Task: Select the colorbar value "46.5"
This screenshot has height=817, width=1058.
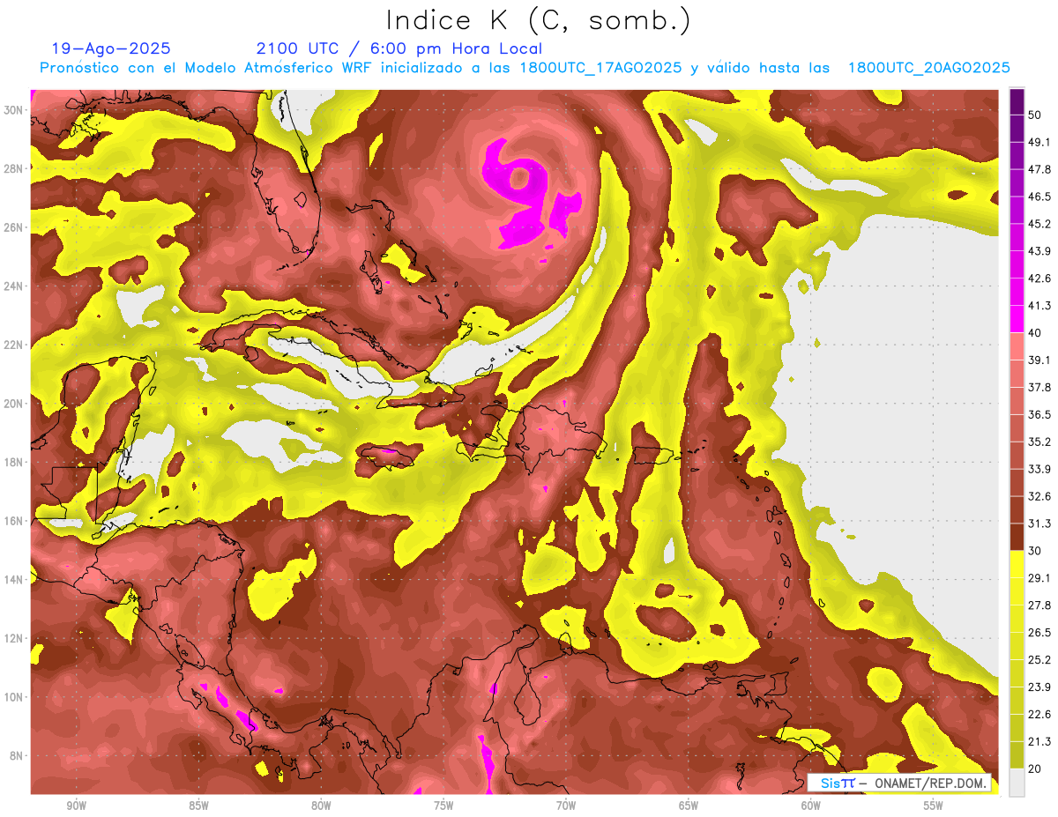Action: click(1039, 197)
